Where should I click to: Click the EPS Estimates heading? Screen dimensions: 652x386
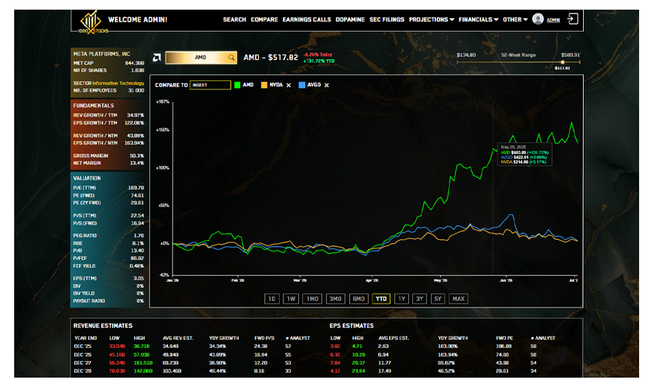tap(351, 326)
